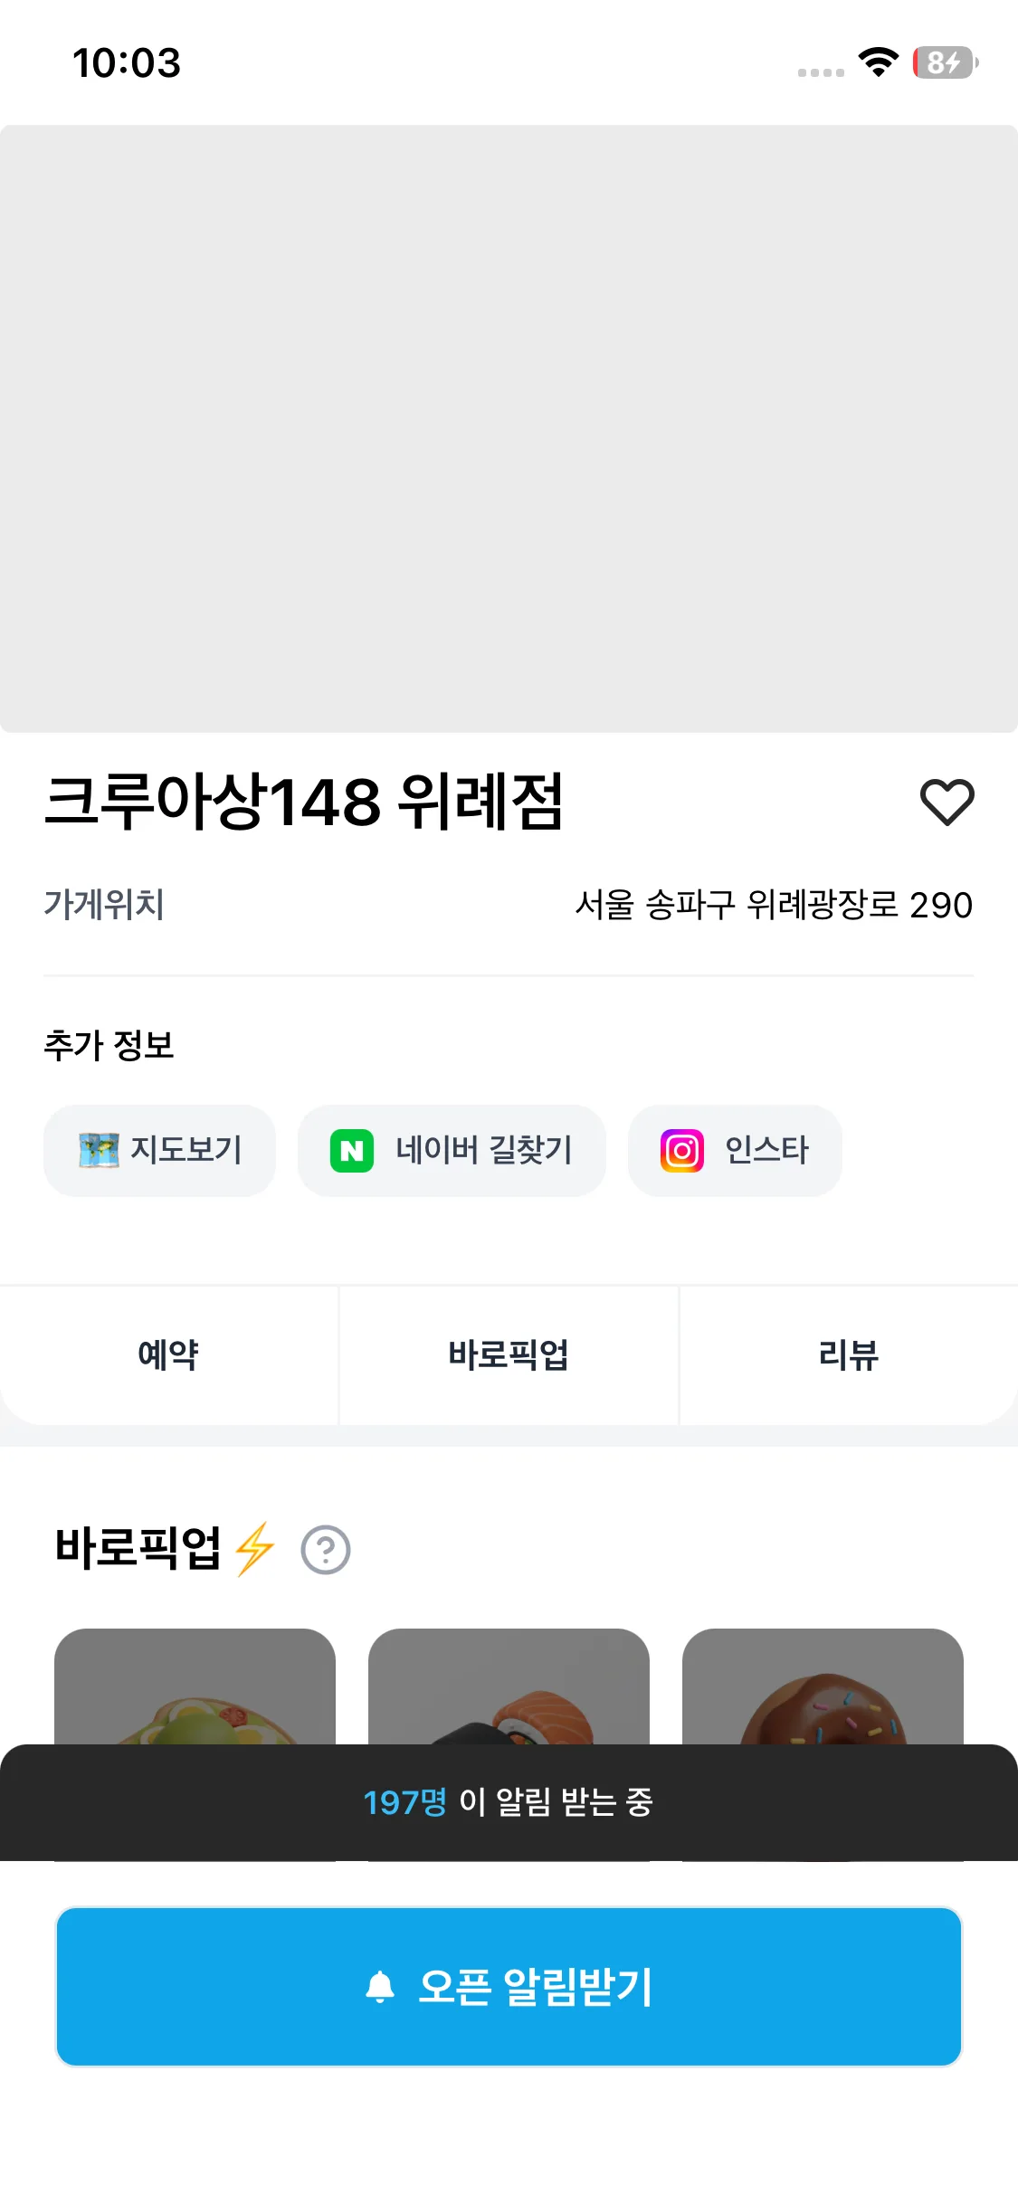The image size is (1018, 2204).
Task: Switch to the 바로픽업 tab
Action: click(509, 1354)
